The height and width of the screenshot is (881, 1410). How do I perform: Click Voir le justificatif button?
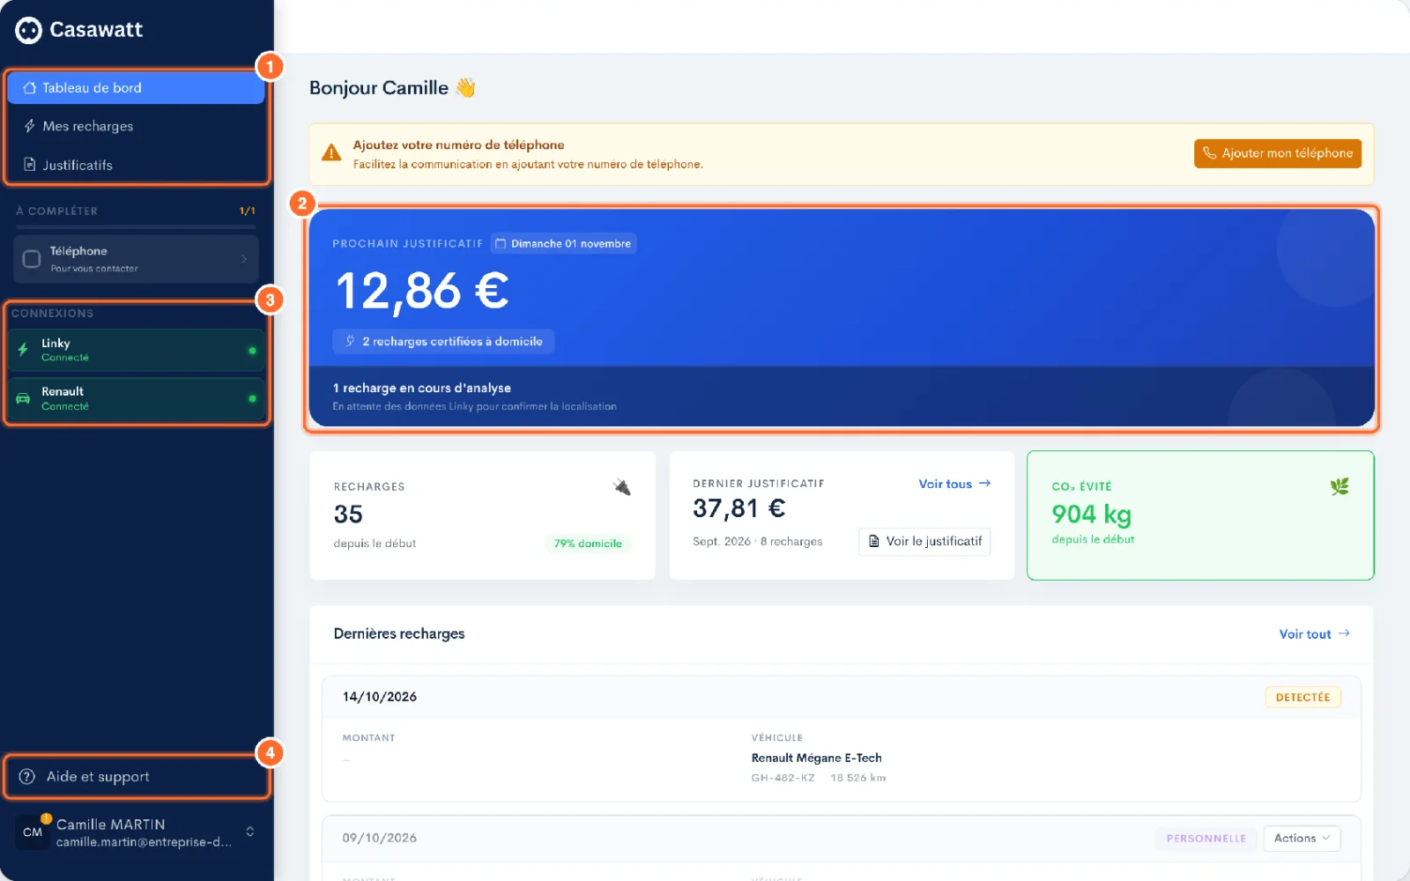(924, 542)
